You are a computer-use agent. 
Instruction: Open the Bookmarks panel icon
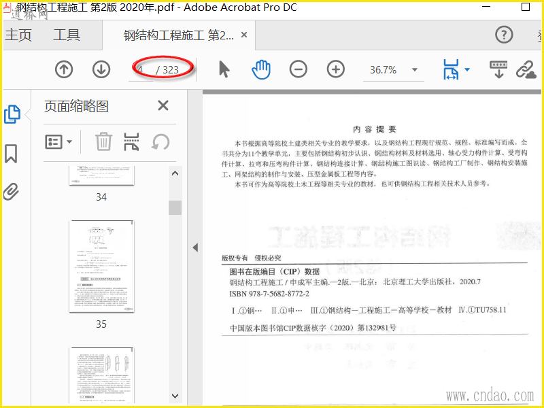11,154
